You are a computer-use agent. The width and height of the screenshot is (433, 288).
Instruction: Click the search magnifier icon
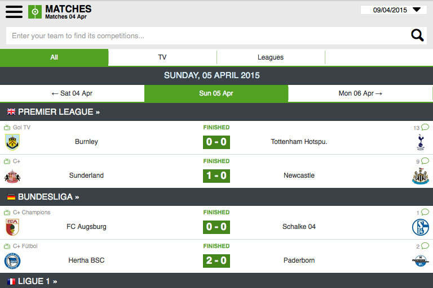point(417,35)
